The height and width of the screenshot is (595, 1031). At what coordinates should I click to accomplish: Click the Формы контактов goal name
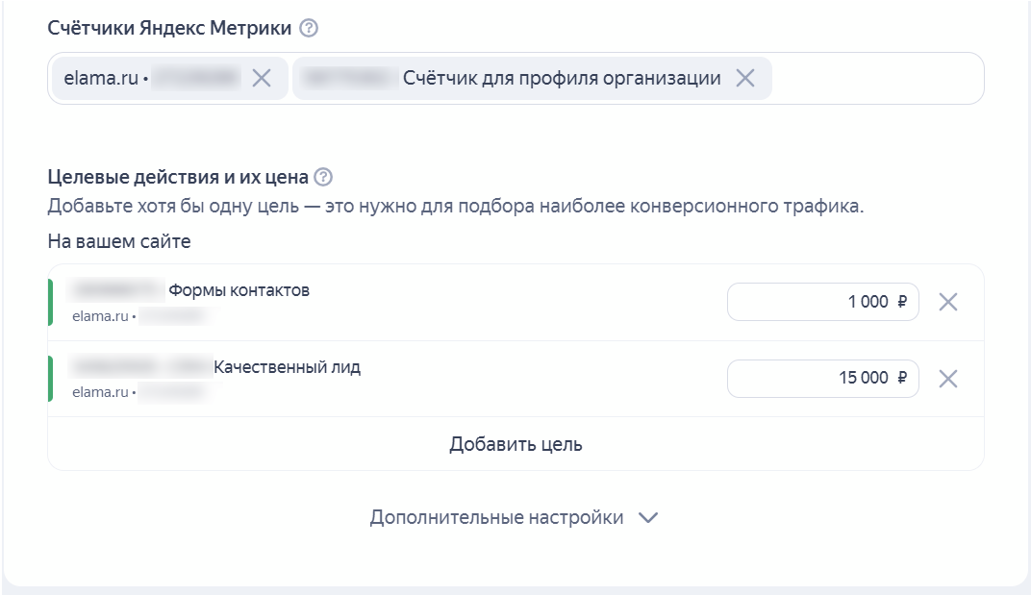239,290
